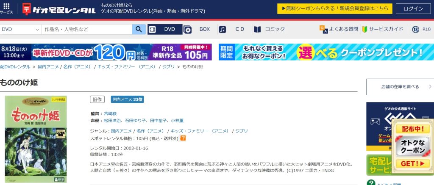Screen dimensions: 434x185
Task: Click the もののけ姫 page title heading
Action: coord(19,83)
